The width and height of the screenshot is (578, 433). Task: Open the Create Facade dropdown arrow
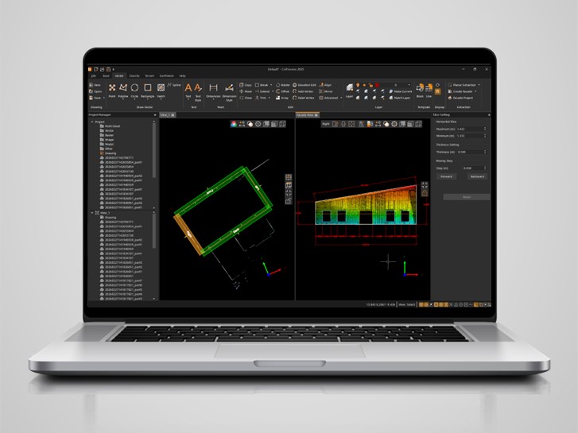click(x=475, y=91)
